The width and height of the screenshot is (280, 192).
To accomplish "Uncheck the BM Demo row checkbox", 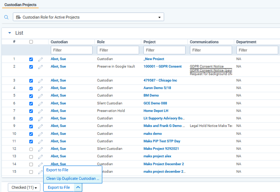I will click(x=31, y=96).
